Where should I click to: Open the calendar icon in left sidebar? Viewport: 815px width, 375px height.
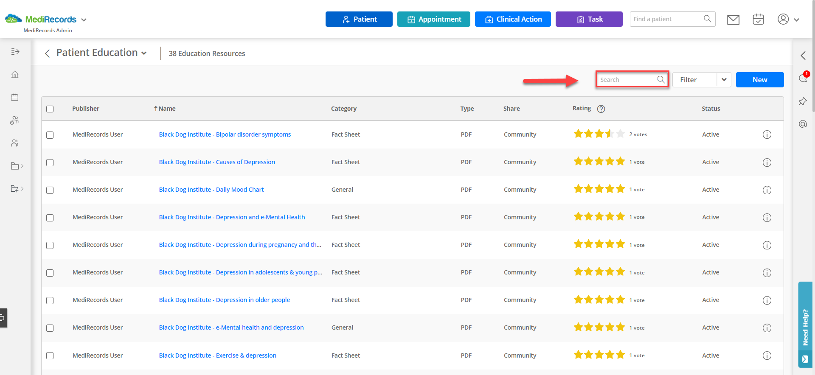(15, 98)
